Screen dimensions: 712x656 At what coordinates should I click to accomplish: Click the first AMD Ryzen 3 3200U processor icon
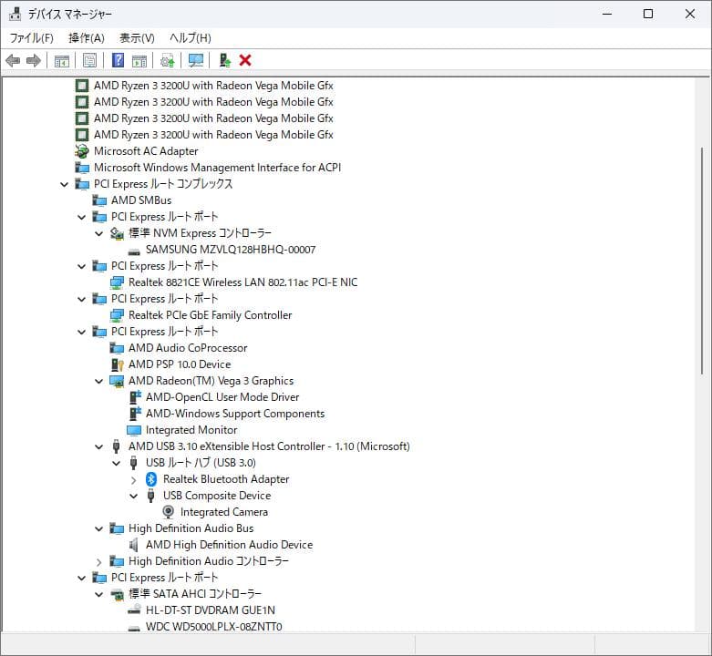pyautogui.click(x=82, y=86)
